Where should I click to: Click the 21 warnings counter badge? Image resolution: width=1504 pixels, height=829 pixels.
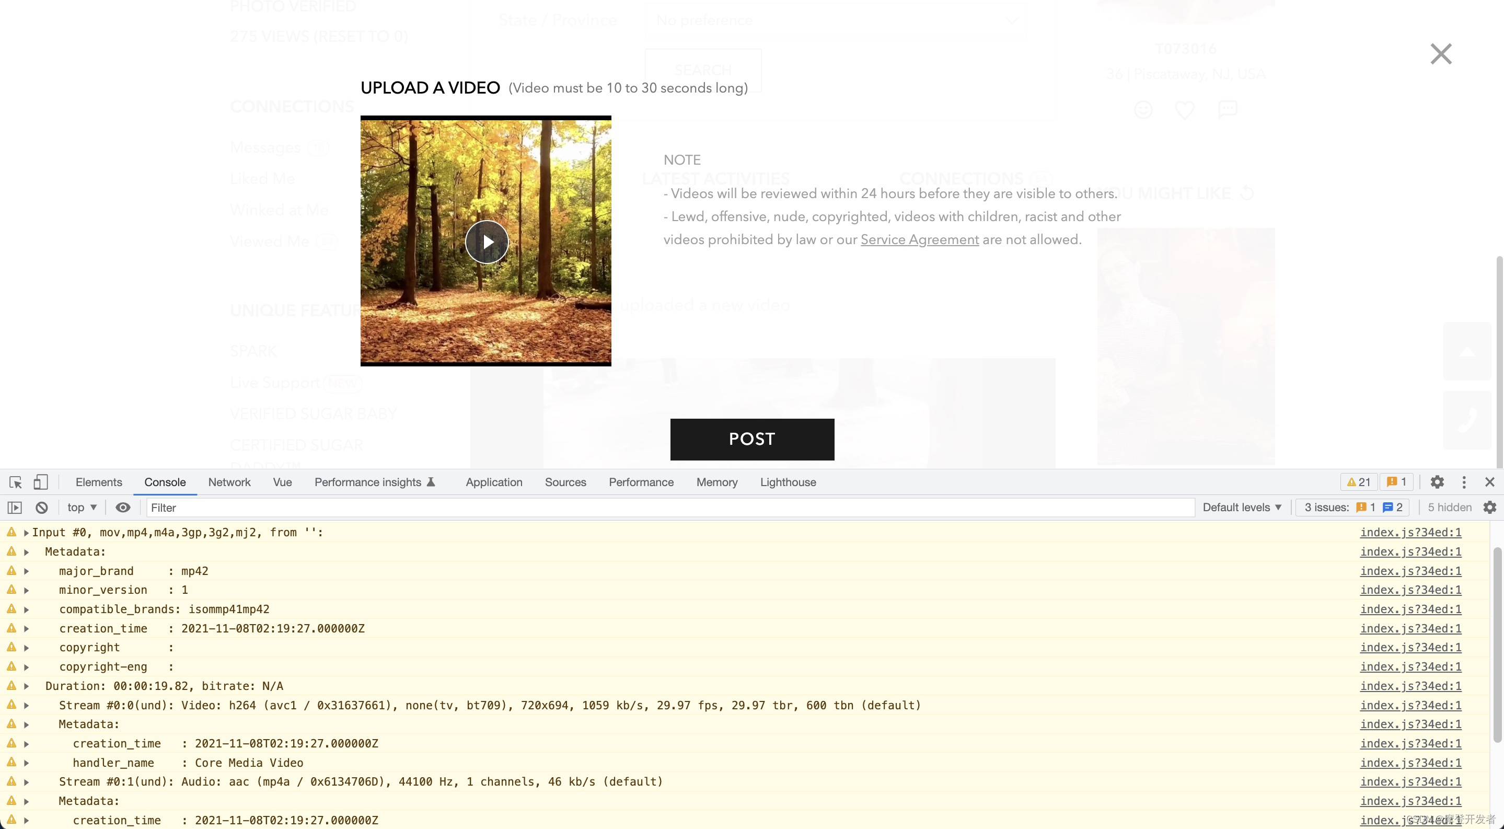1359,482
